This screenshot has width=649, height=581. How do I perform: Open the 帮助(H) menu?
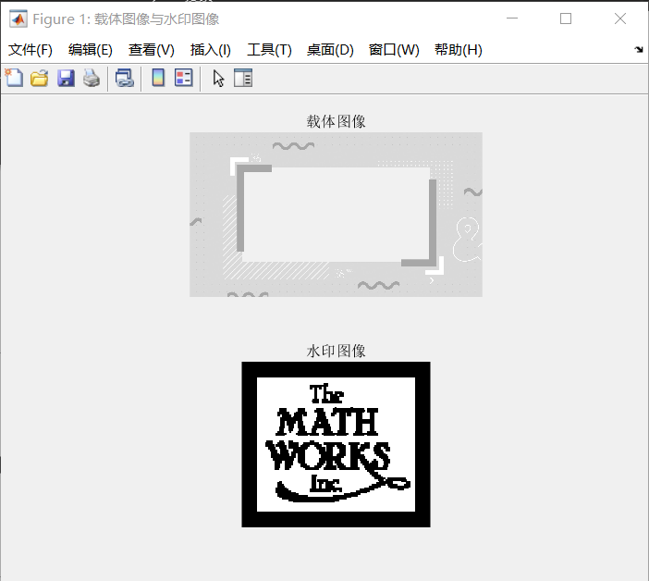[459, 50]
